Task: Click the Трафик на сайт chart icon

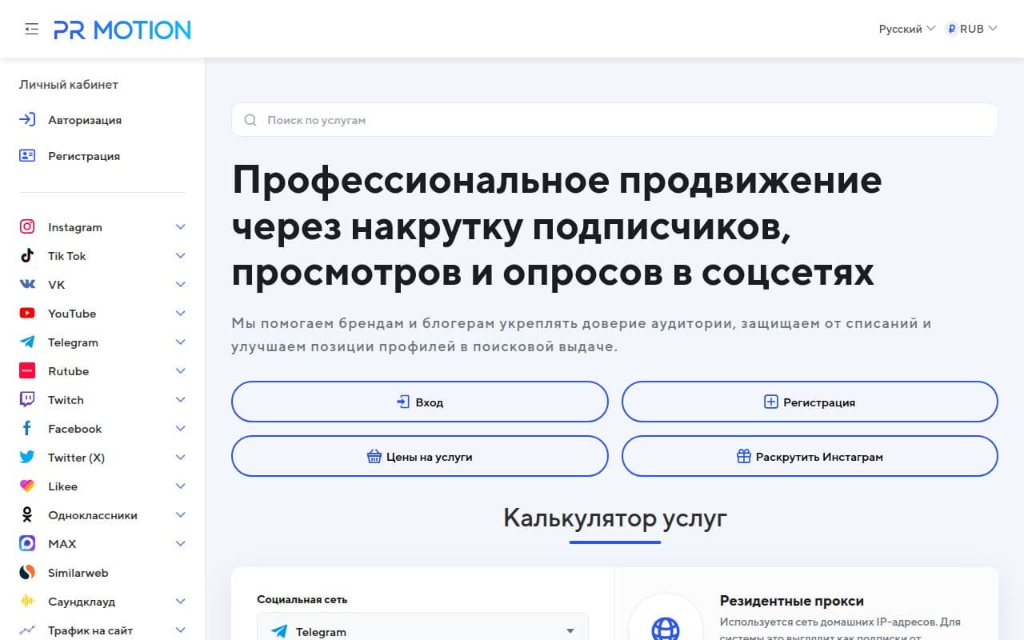Action: click(x=27, y=630)
